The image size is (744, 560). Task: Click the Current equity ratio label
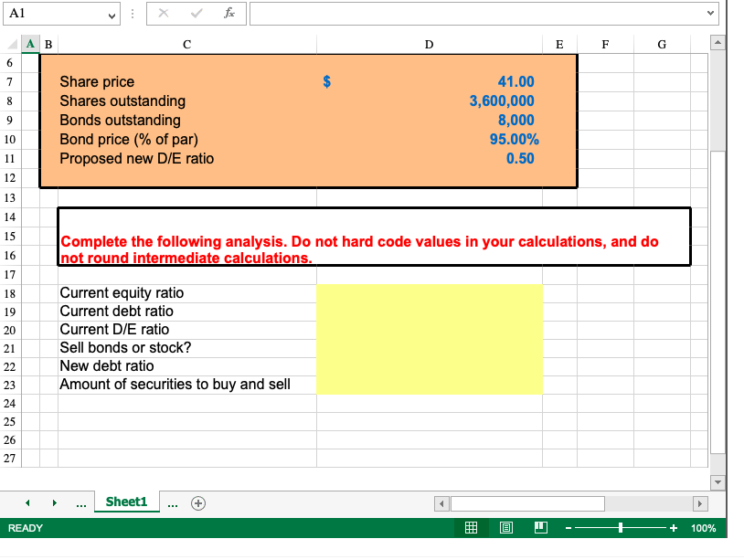click(x=122, y=293)
